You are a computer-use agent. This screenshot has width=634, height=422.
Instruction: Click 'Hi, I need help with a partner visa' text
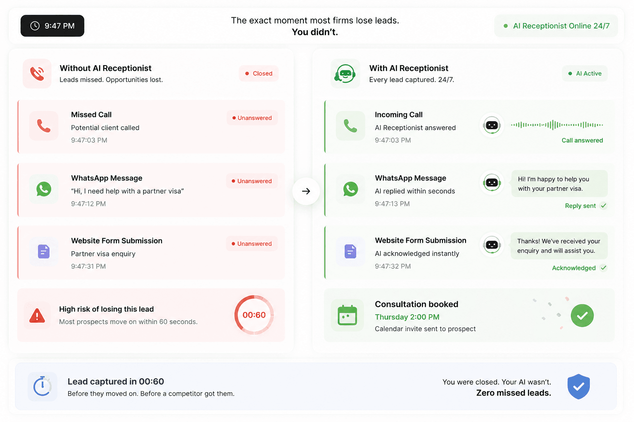click(x=128, y=191)
